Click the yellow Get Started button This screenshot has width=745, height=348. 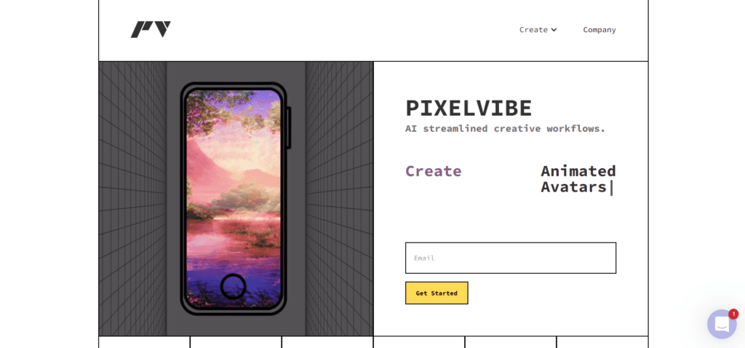click(437, 293)
